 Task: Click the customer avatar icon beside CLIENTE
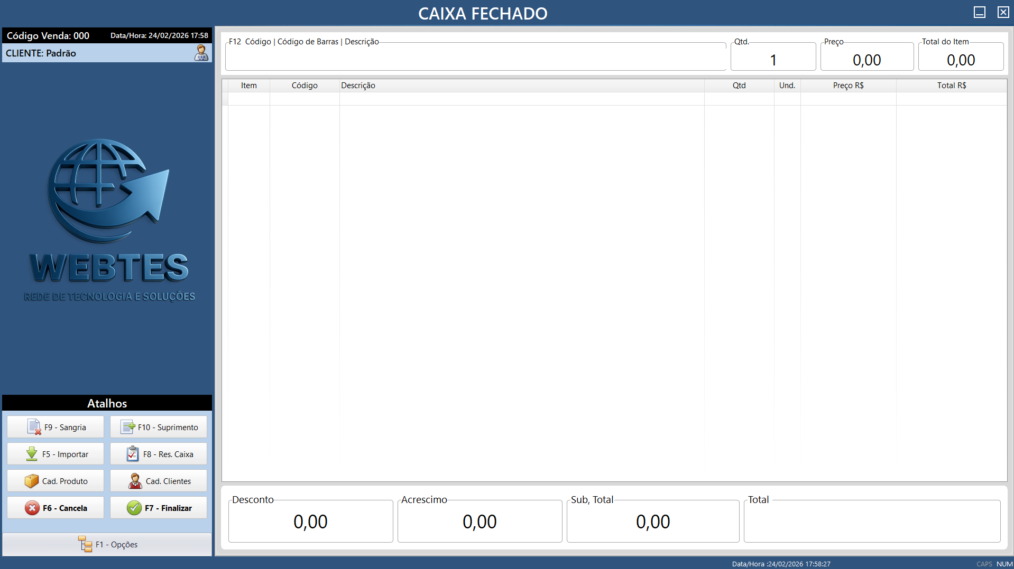pyautogui.click(x=201, y=53)
